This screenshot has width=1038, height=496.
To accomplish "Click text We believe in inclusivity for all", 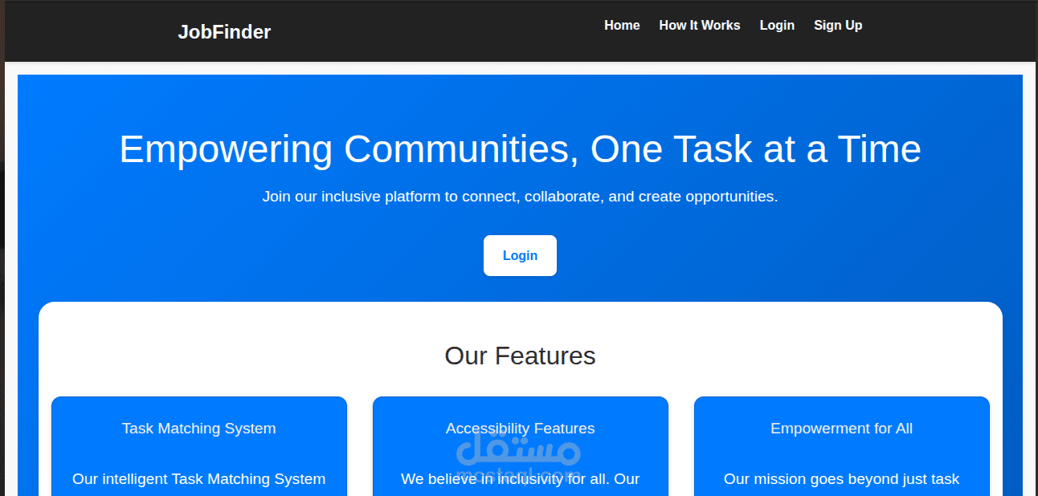I will 503,479.
